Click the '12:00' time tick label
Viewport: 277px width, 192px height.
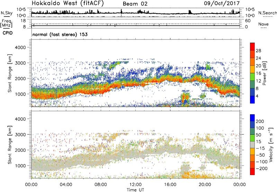point(135,185)
